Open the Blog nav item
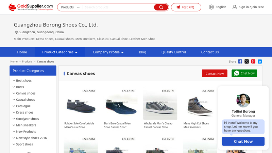 [142, 52]
